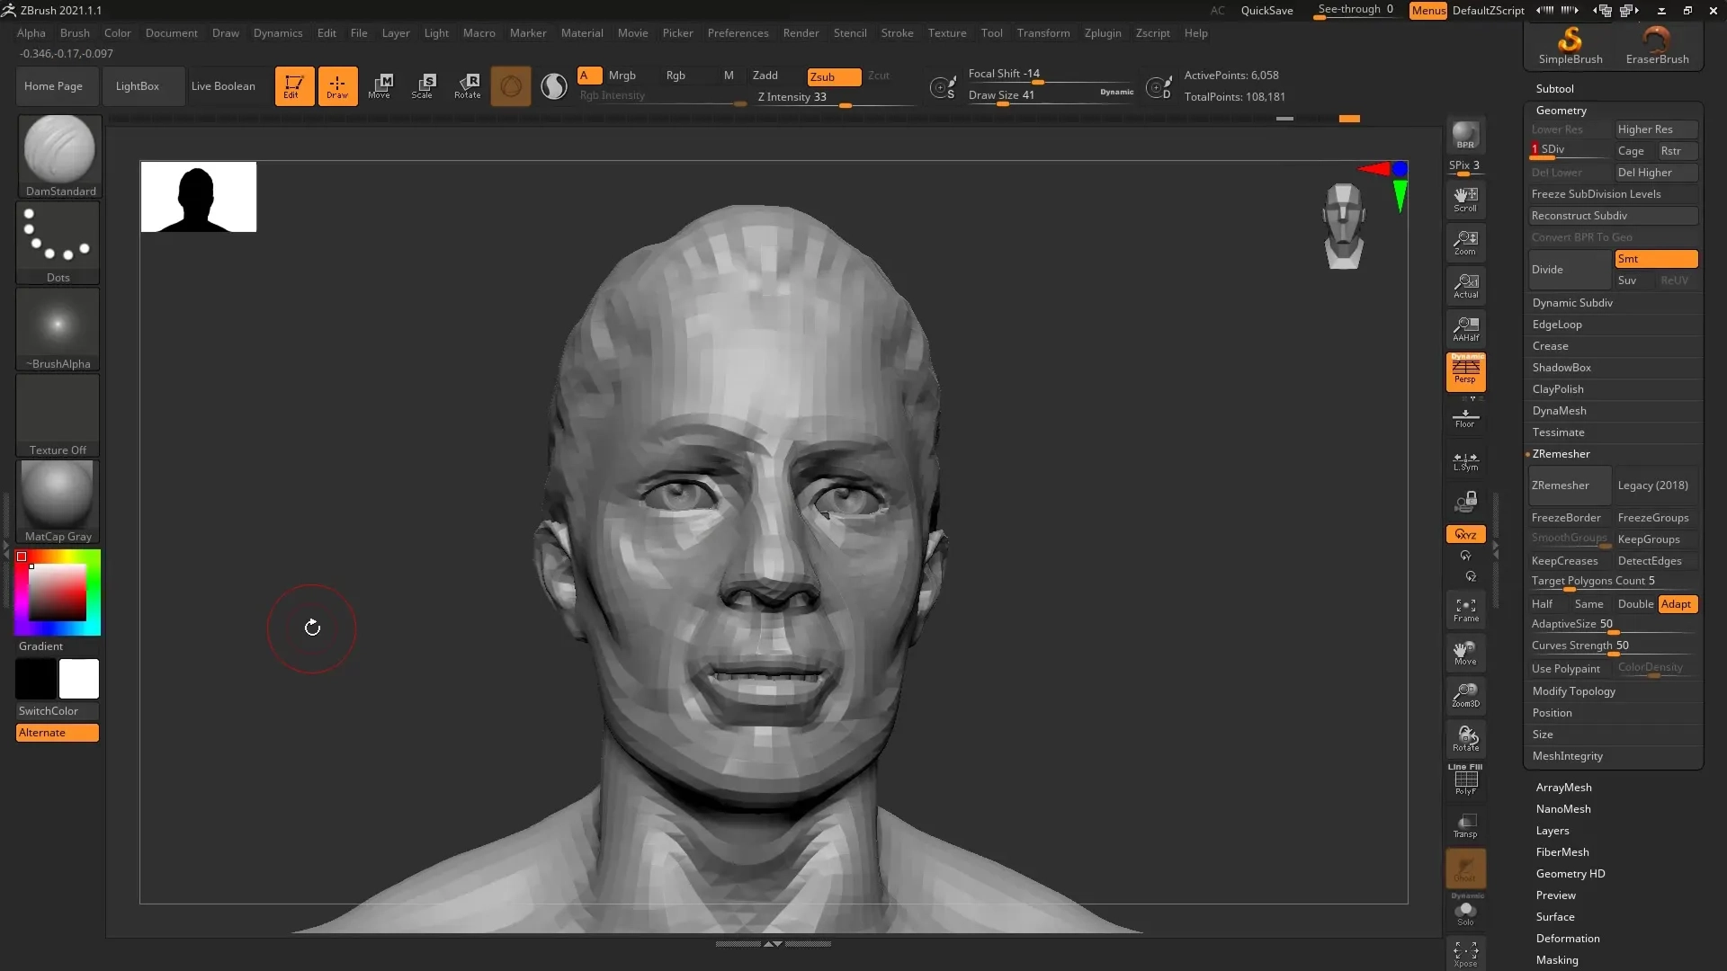Image resolution: width=1727 pixels, height=971 pixels.
Task: Click the Frame icon to frame the mesh
Action: pyautogui.click(x=1465, y=610)
